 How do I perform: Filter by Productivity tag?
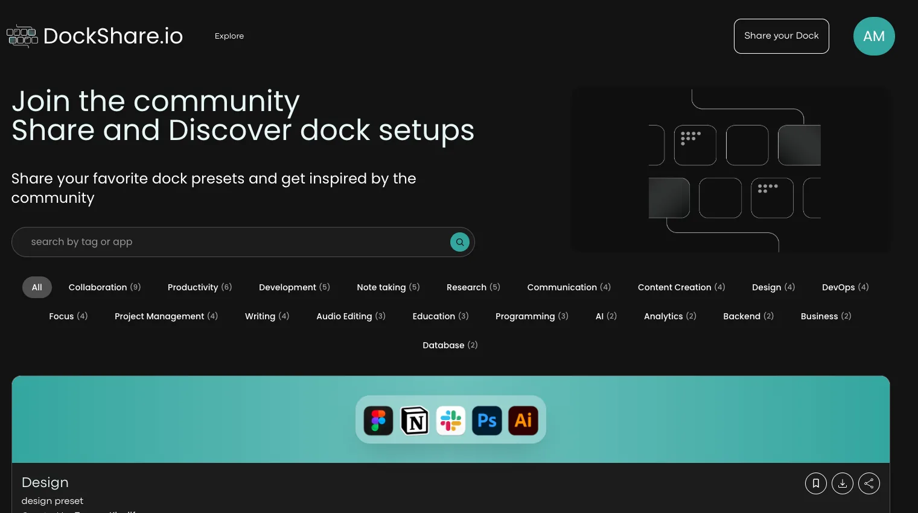pos(200,287)
